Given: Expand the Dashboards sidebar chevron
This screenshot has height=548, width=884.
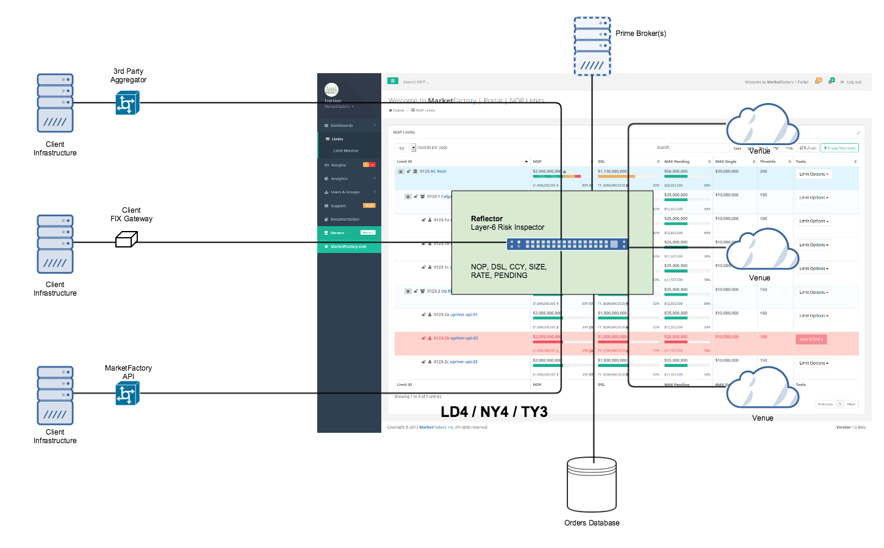Looking at the screenshot, I should (375, 126).
